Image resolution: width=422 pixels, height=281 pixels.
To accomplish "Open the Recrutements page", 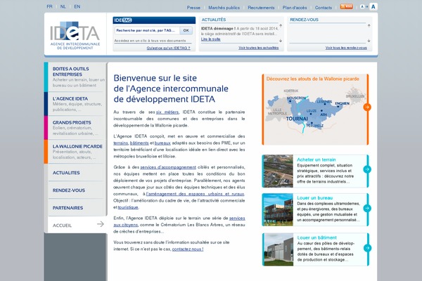I will tap(261, 8).
